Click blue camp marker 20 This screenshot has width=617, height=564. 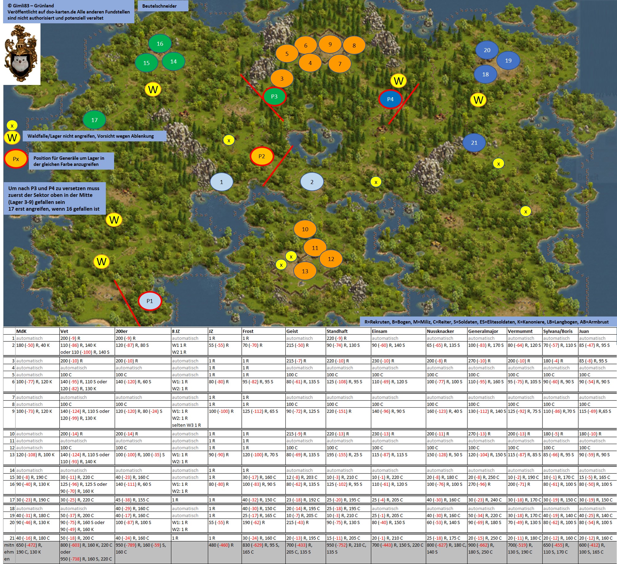tap(487, 50)
